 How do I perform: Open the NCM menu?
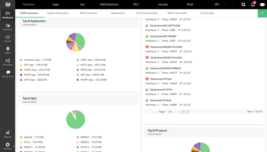click(x=190, y=4)
